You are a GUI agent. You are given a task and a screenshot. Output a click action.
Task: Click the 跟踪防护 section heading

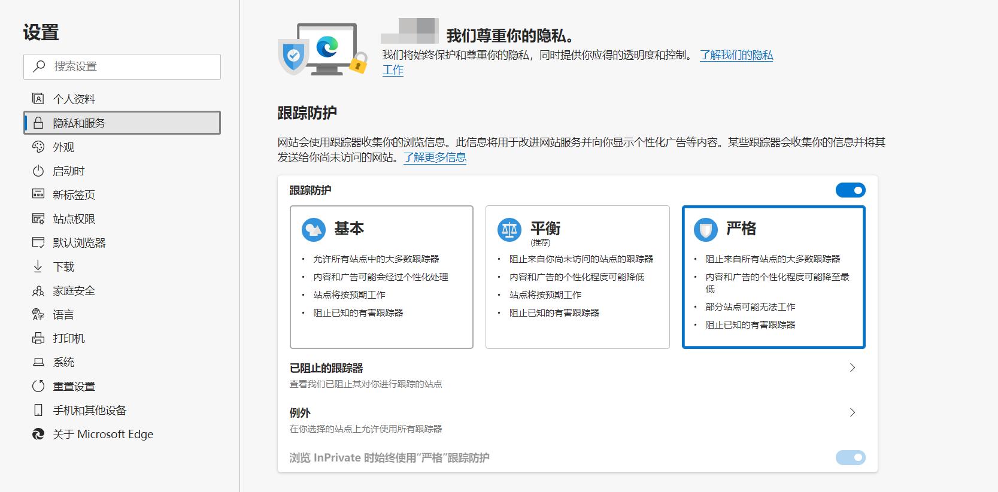[x=307, y=113]
